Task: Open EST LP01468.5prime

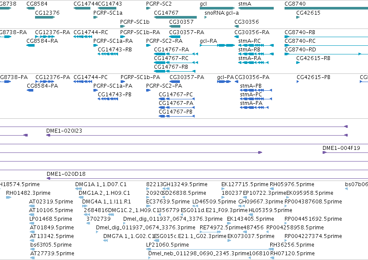Action: coord(51,219)
